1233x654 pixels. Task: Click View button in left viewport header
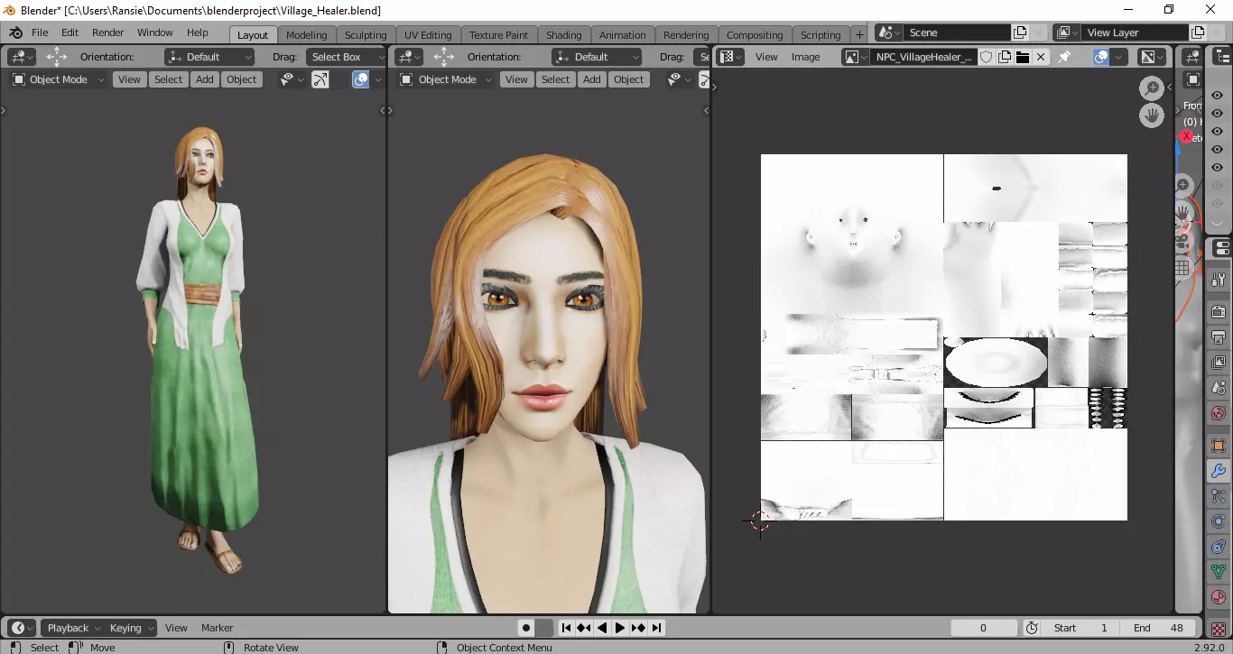pos(129,79)
